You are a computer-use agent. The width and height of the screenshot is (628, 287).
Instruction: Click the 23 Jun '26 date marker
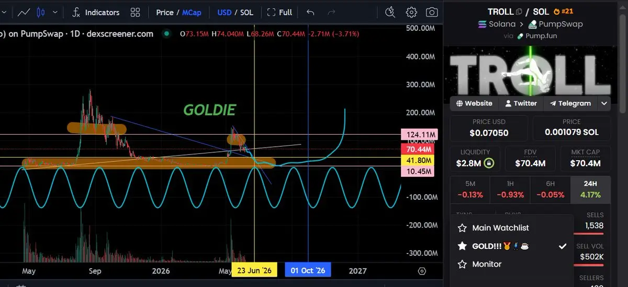tap(254, 270)
